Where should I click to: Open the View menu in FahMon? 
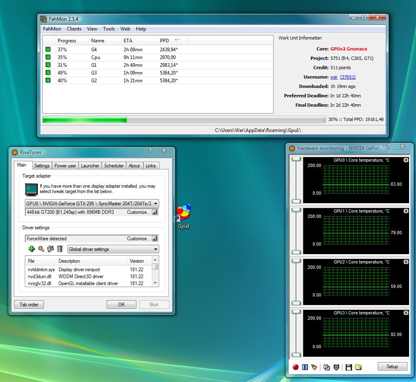92,29
